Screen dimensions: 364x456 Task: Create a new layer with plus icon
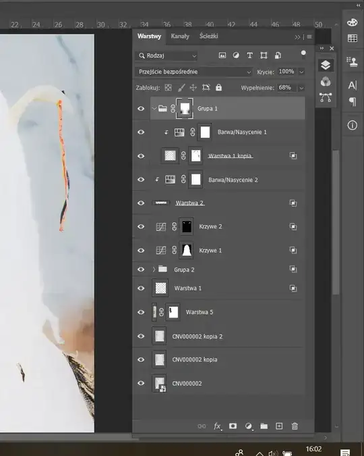coord(279,426)
